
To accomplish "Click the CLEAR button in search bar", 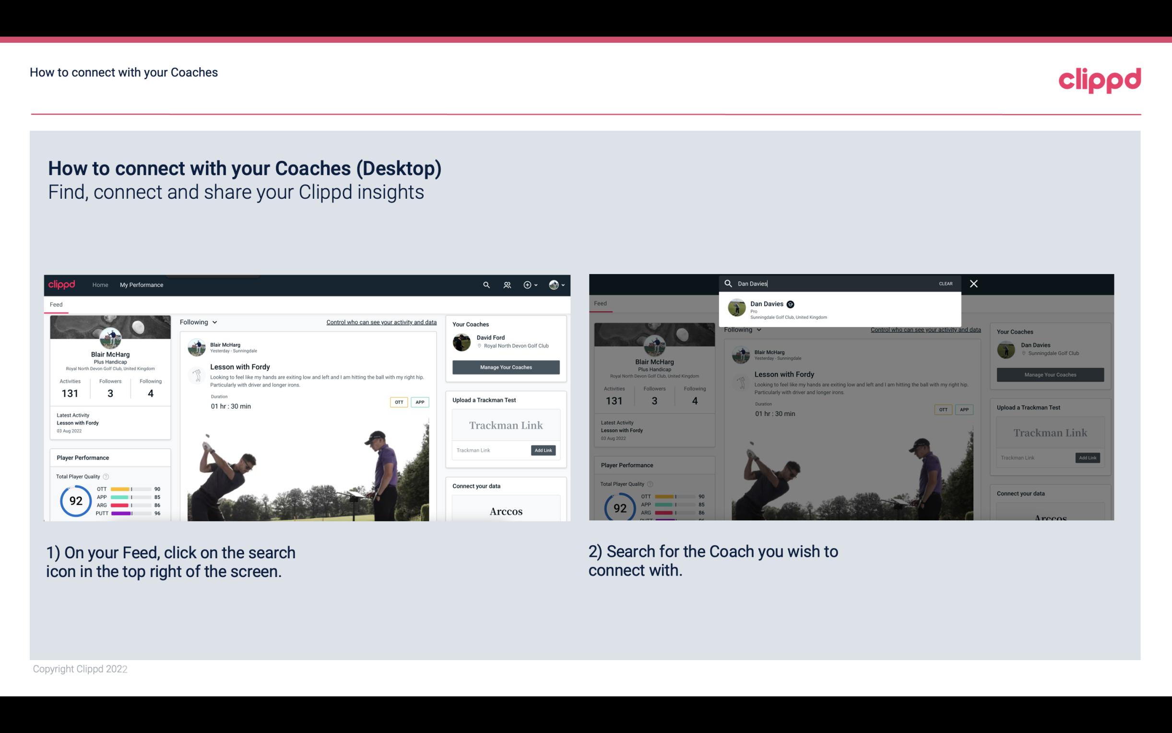I will (x=946, y=283).
